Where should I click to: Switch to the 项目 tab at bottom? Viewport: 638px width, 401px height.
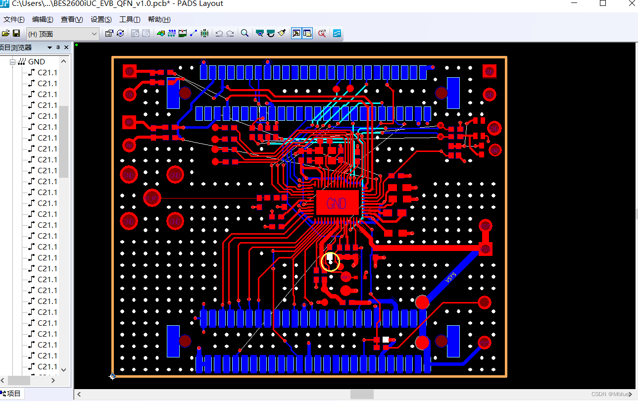tap(11, 394)
